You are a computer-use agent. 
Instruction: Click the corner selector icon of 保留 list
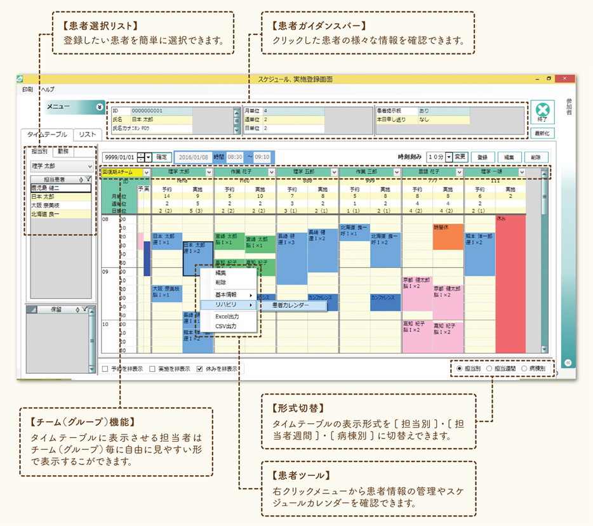(32, 310)
